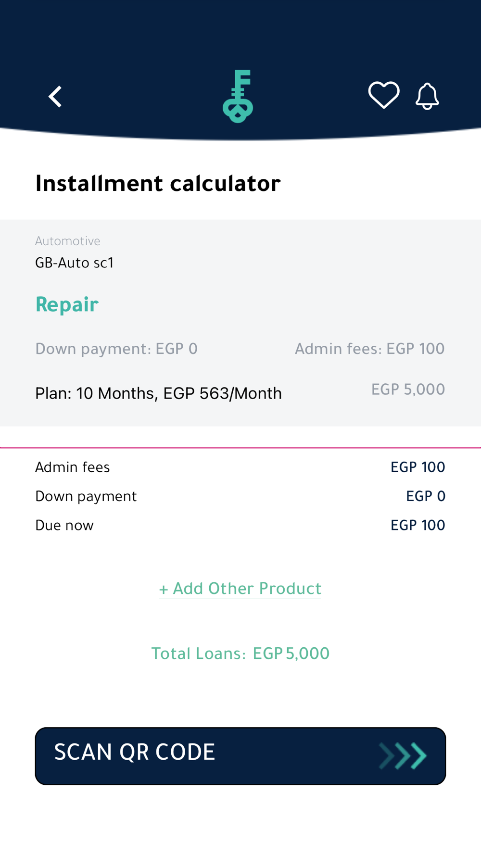
Task: Tap the grey Admin fees: EGP 100 text
Action: click(369, 349)
